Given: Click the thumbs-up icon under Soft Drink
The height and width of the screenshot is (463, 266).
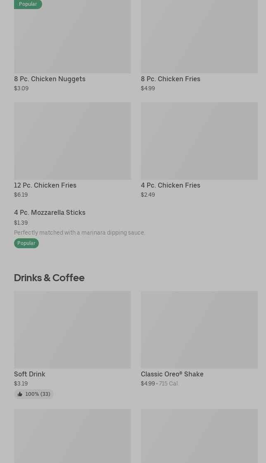Looking at the screenshot, I should pos(20,394).
